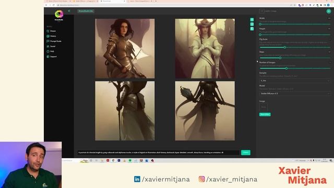Switch to the fourth browser tab
334x188 pixels.
[141, 1]
